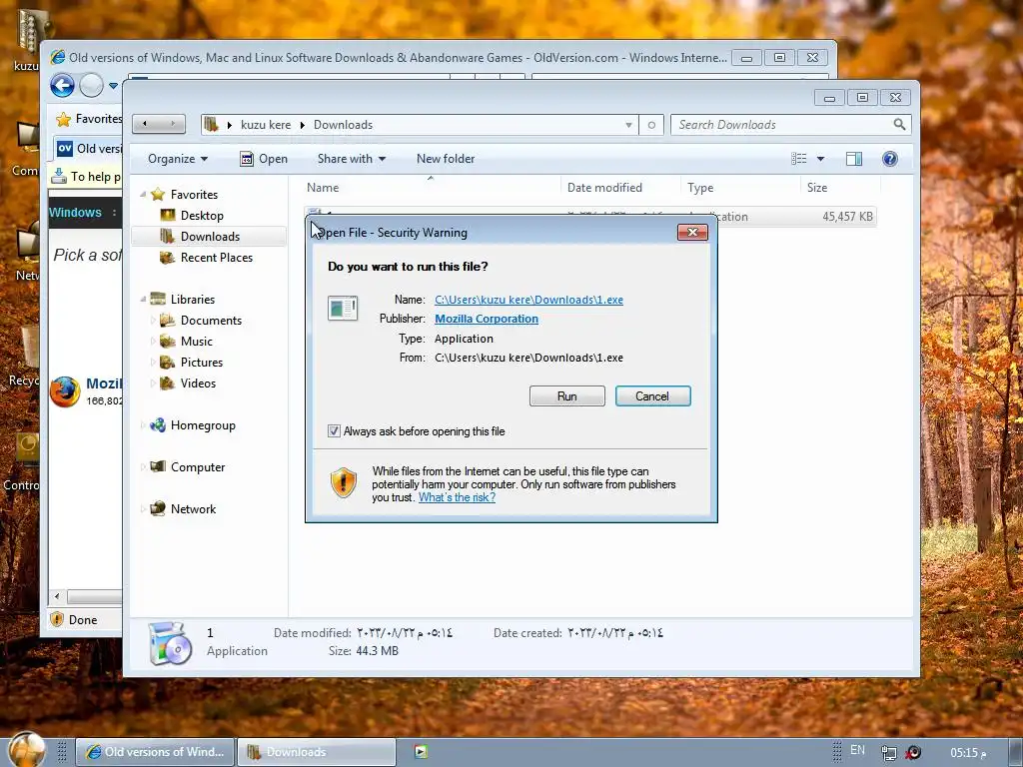Sort by the Size column header
Image resolution: width=1023 pixels, height=767 pixels.
[838, 187]
